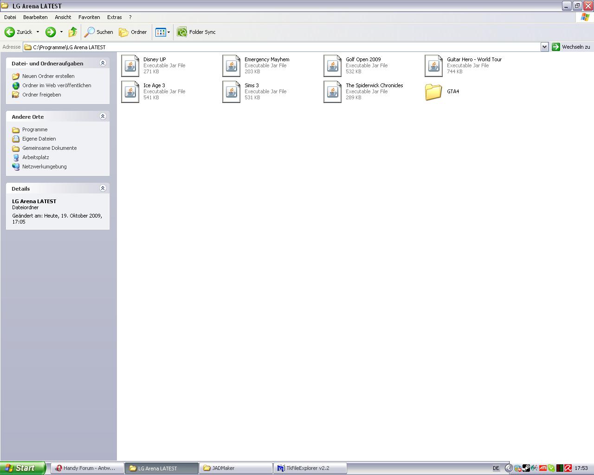594x475 pixels.
Task: Select the GTA4 folder icon
Action: click(433, 92)
